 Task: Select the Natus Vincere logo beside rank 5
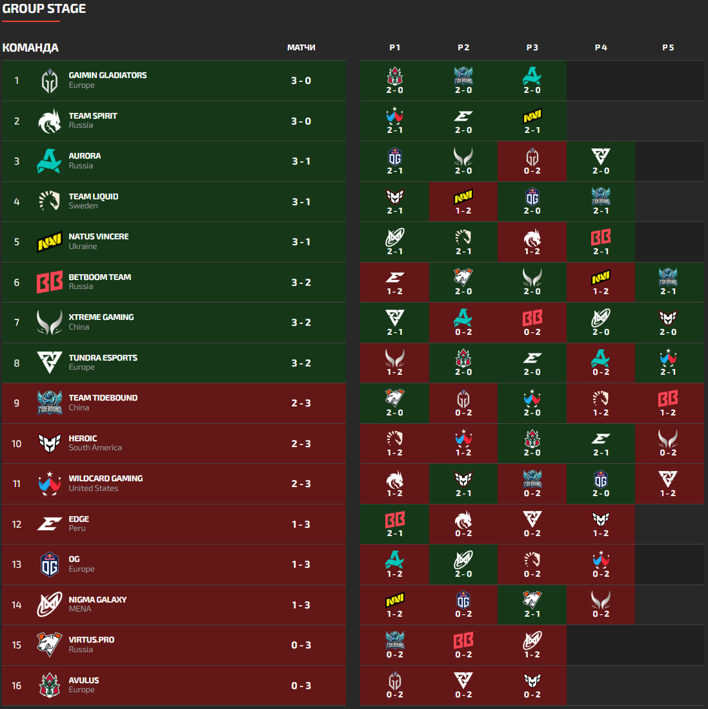pyautogui.click(x=50, y=242)
